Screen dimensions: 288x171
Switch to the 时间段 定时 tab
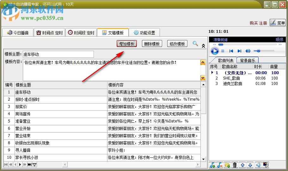click(x=81, y=32)
